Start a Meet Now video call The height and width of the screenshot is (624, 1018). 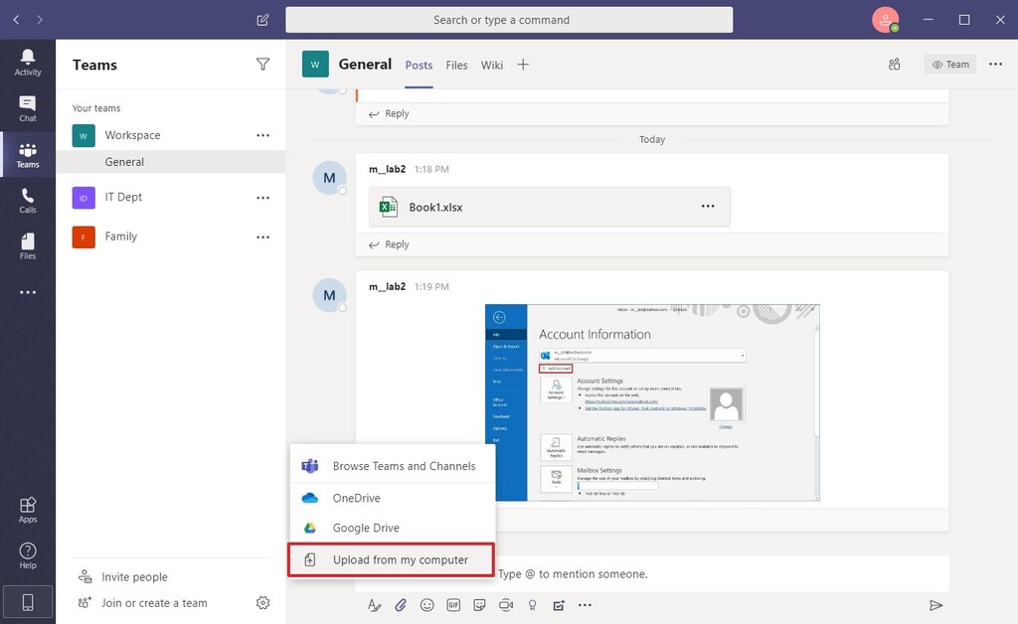click(x=506, y=605)
